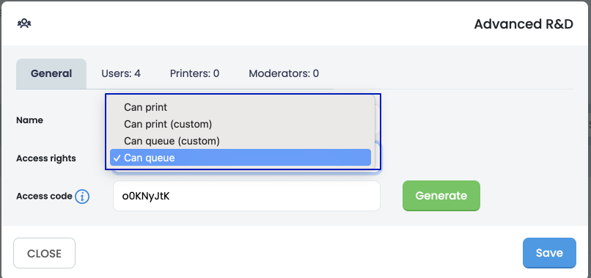Focus the Access code input field
The width and height of the screenshot is (591, 278).
[246, 196]
